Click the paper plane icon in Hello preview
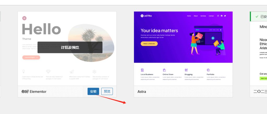Screen dimensions: 267x114 [71, 71]
